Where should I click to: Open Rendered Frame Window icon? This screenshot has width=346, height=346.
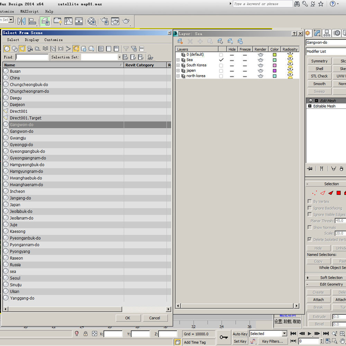[115, 21]
